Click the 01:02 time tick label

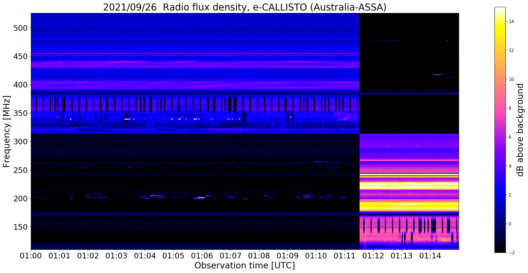click(x=88, y=255)
